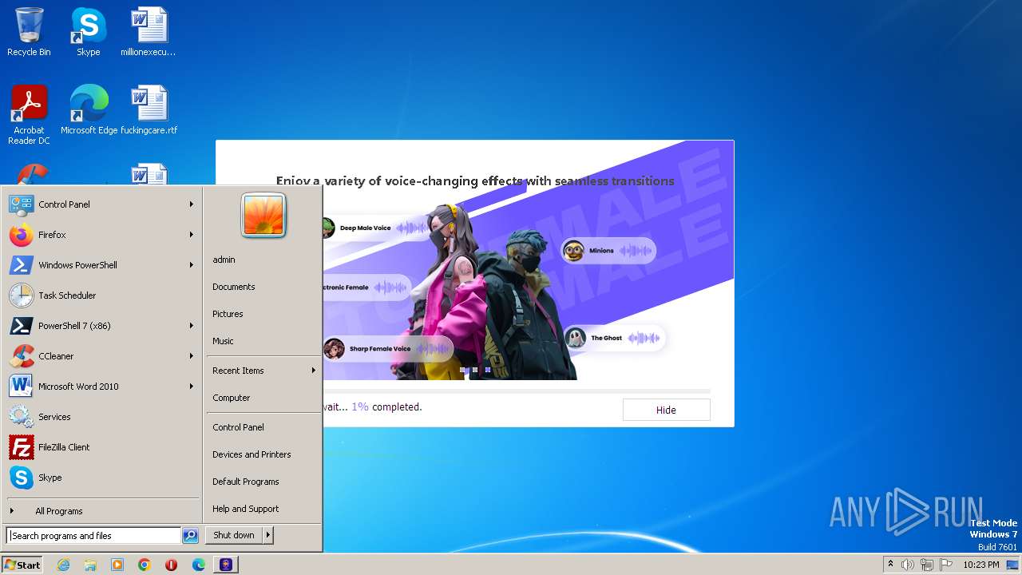The image size is (1022, 575).
Task: Open Windows Media Player taskbar icon
Action: pyautogui.click(x=117, y=565)
